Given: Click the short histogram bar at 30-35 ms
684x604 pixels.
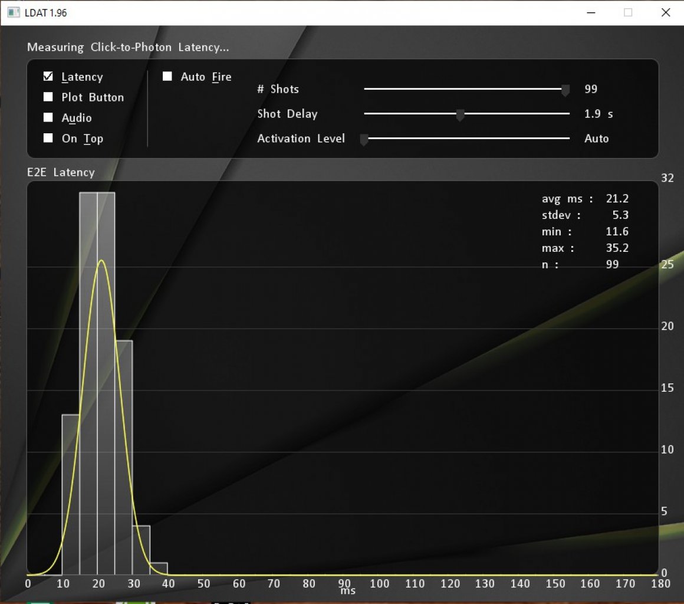Looking at the screenshot, I should pos(142,550).
